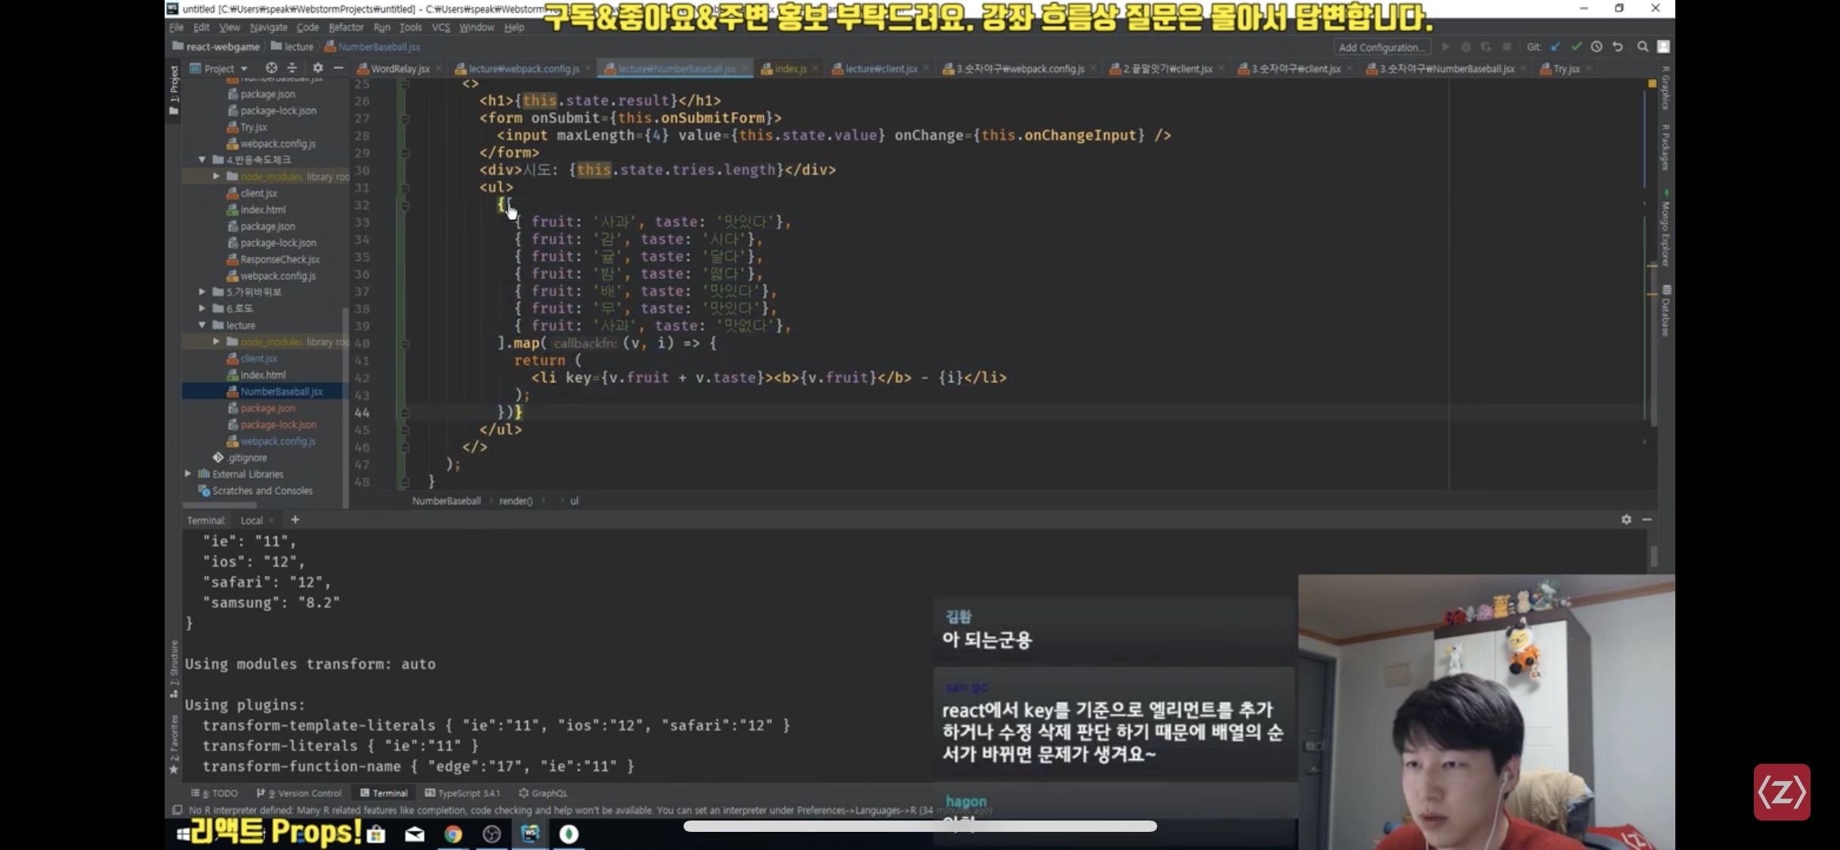Click the Git Update Project blue arrow
This screenshot has height=850, width=1840.
tap(1555, 47)
